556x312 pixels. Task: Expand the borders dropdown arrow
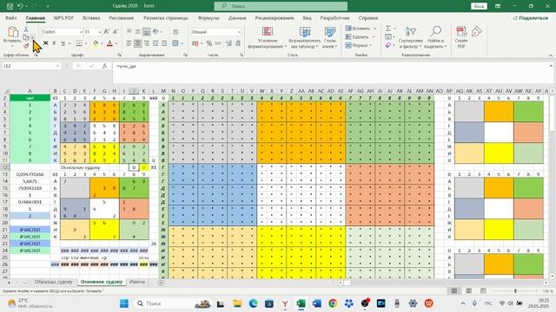86,43
